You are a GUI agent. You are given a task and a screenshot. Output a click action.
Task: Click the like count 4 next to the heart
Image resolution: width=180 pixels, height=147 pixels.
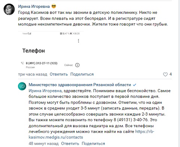(171, 74)
